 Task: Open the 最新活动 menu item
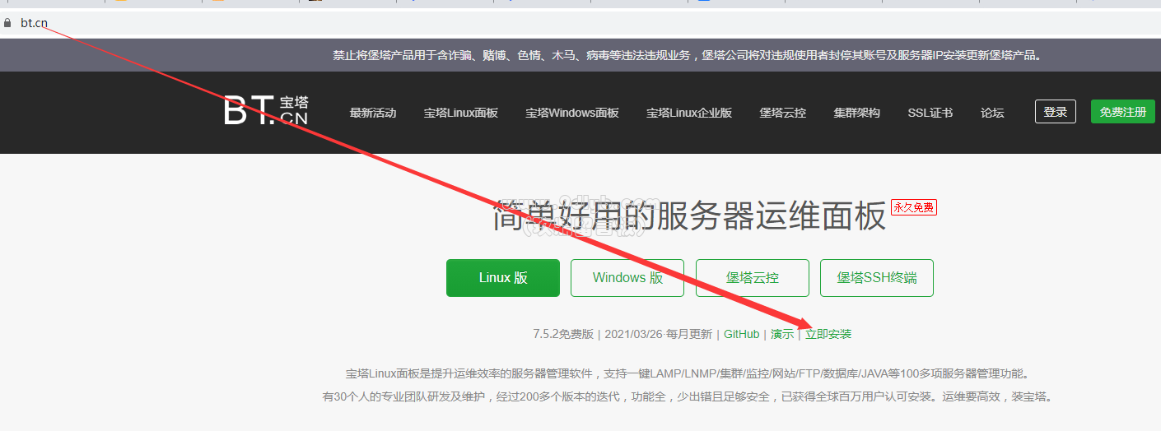373,113
